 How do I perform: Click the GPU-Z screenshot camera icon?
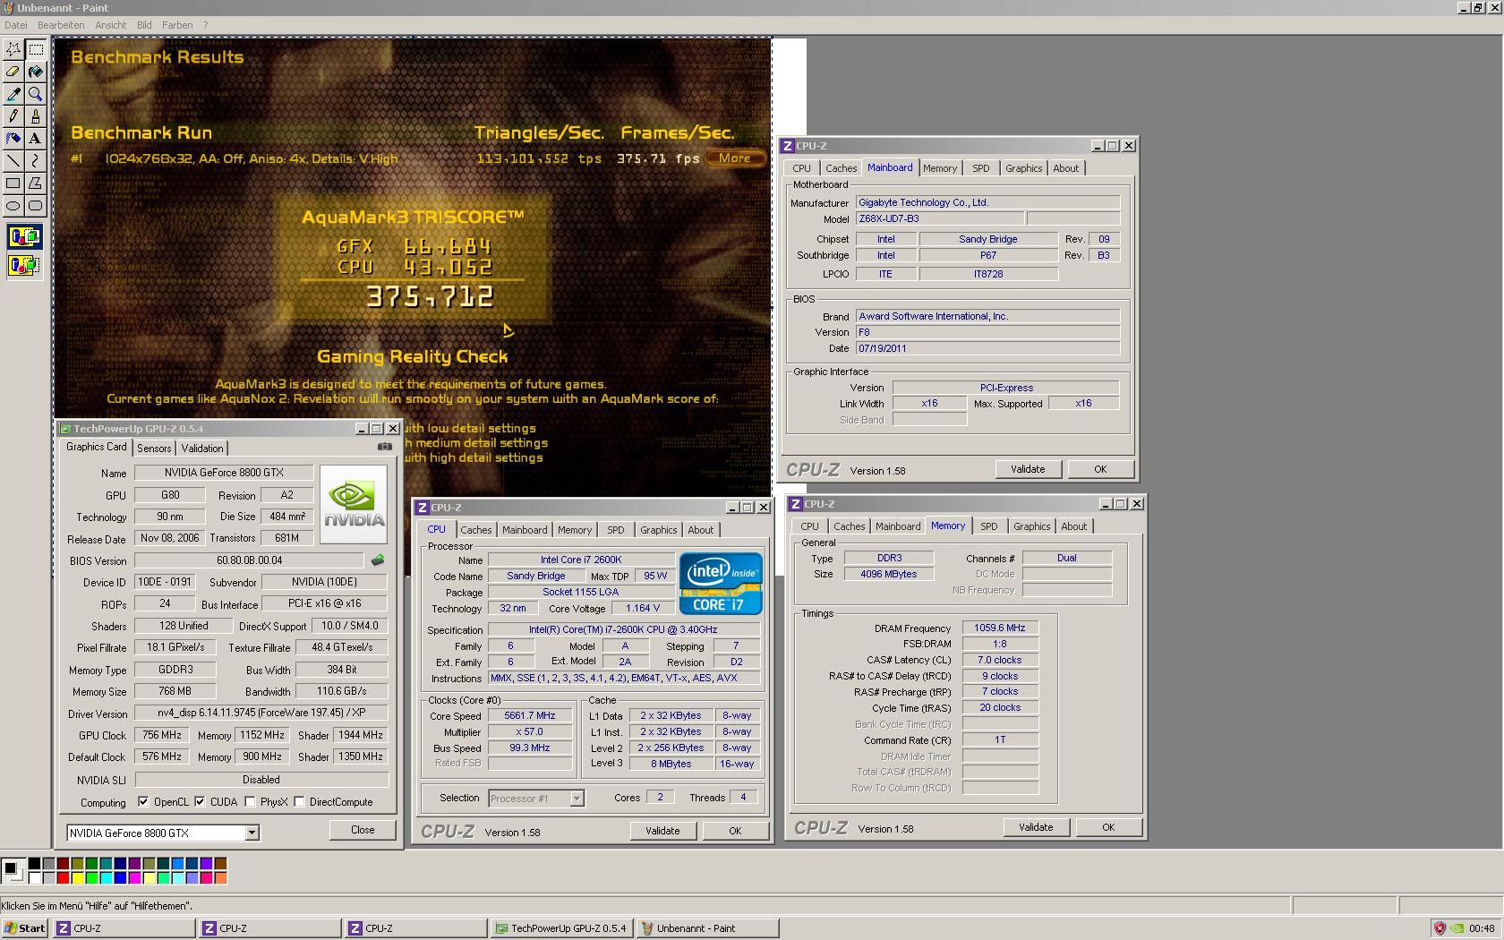click(384, 447)
